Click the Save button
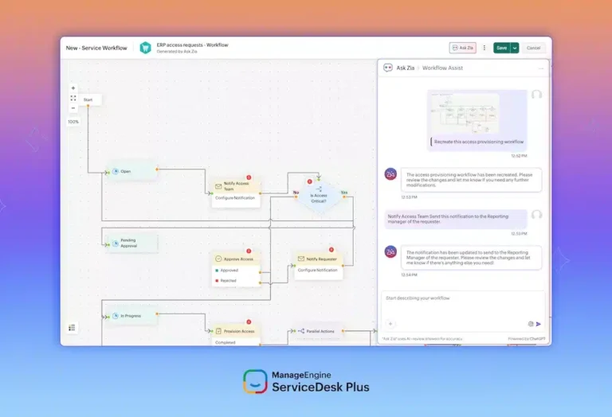The image size is (612, 417). click(x=501, y=48)
